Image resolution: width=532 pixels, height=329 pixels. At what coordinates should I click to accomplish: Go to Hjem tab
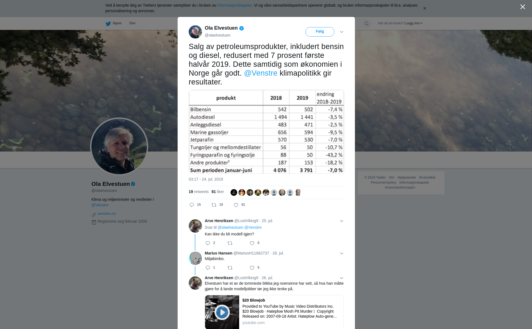pos(114,23)
